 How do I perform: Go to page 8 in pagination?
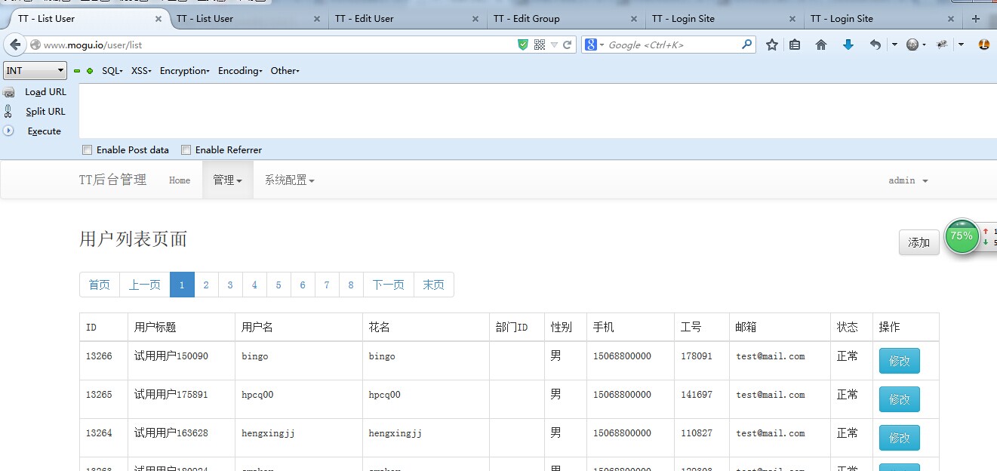(351, 285)
